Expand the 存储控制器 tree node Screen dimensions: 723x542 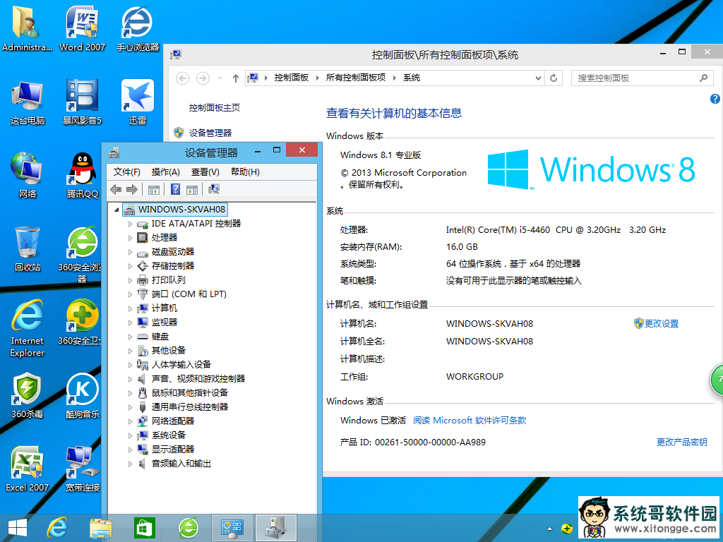(x=130, y=266)
